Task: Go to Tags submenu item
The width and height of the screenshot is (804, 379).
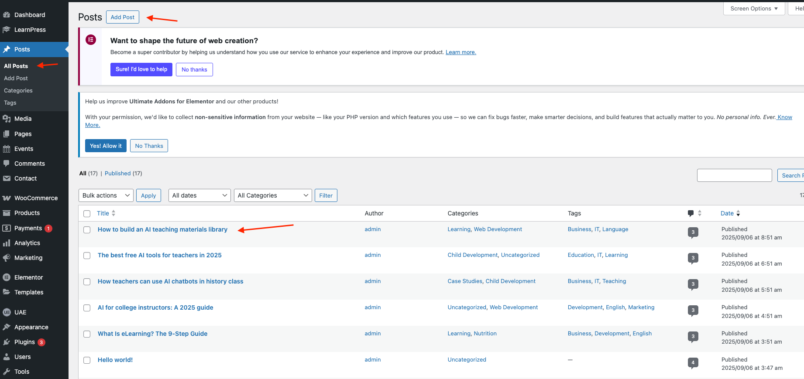Action: (10, 103)
